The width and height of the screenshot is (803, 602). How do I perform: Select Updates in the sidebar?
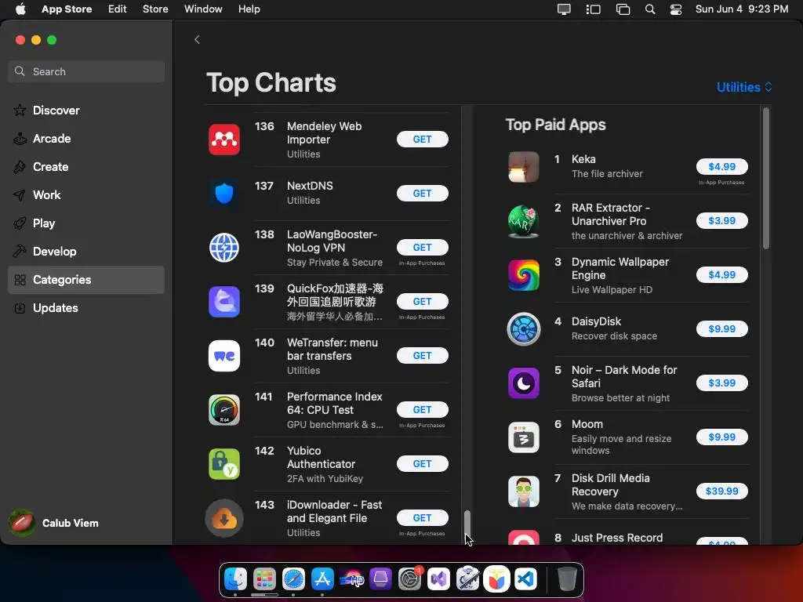[86, 307]
